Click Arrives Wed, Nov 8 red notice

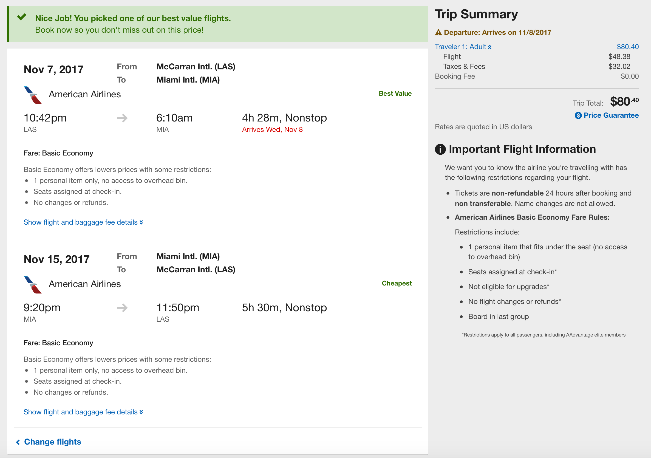point(272,130)
